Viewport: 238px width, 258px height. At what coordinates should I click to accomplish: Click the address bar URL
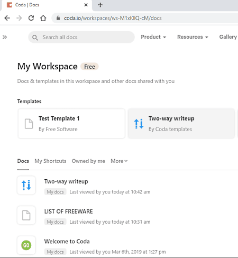(113, 18)
